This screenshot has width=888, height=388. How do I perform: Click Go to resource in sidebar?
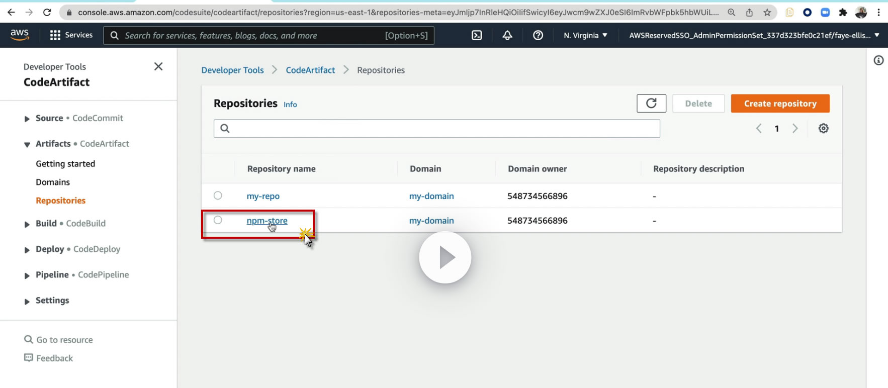[x=59, y=340]
